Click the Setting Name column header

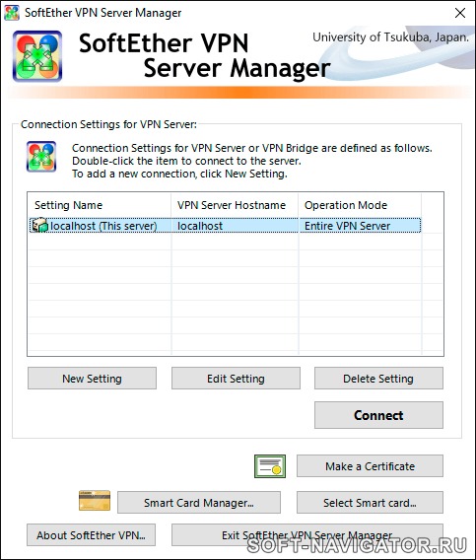[x=100, y=205]
